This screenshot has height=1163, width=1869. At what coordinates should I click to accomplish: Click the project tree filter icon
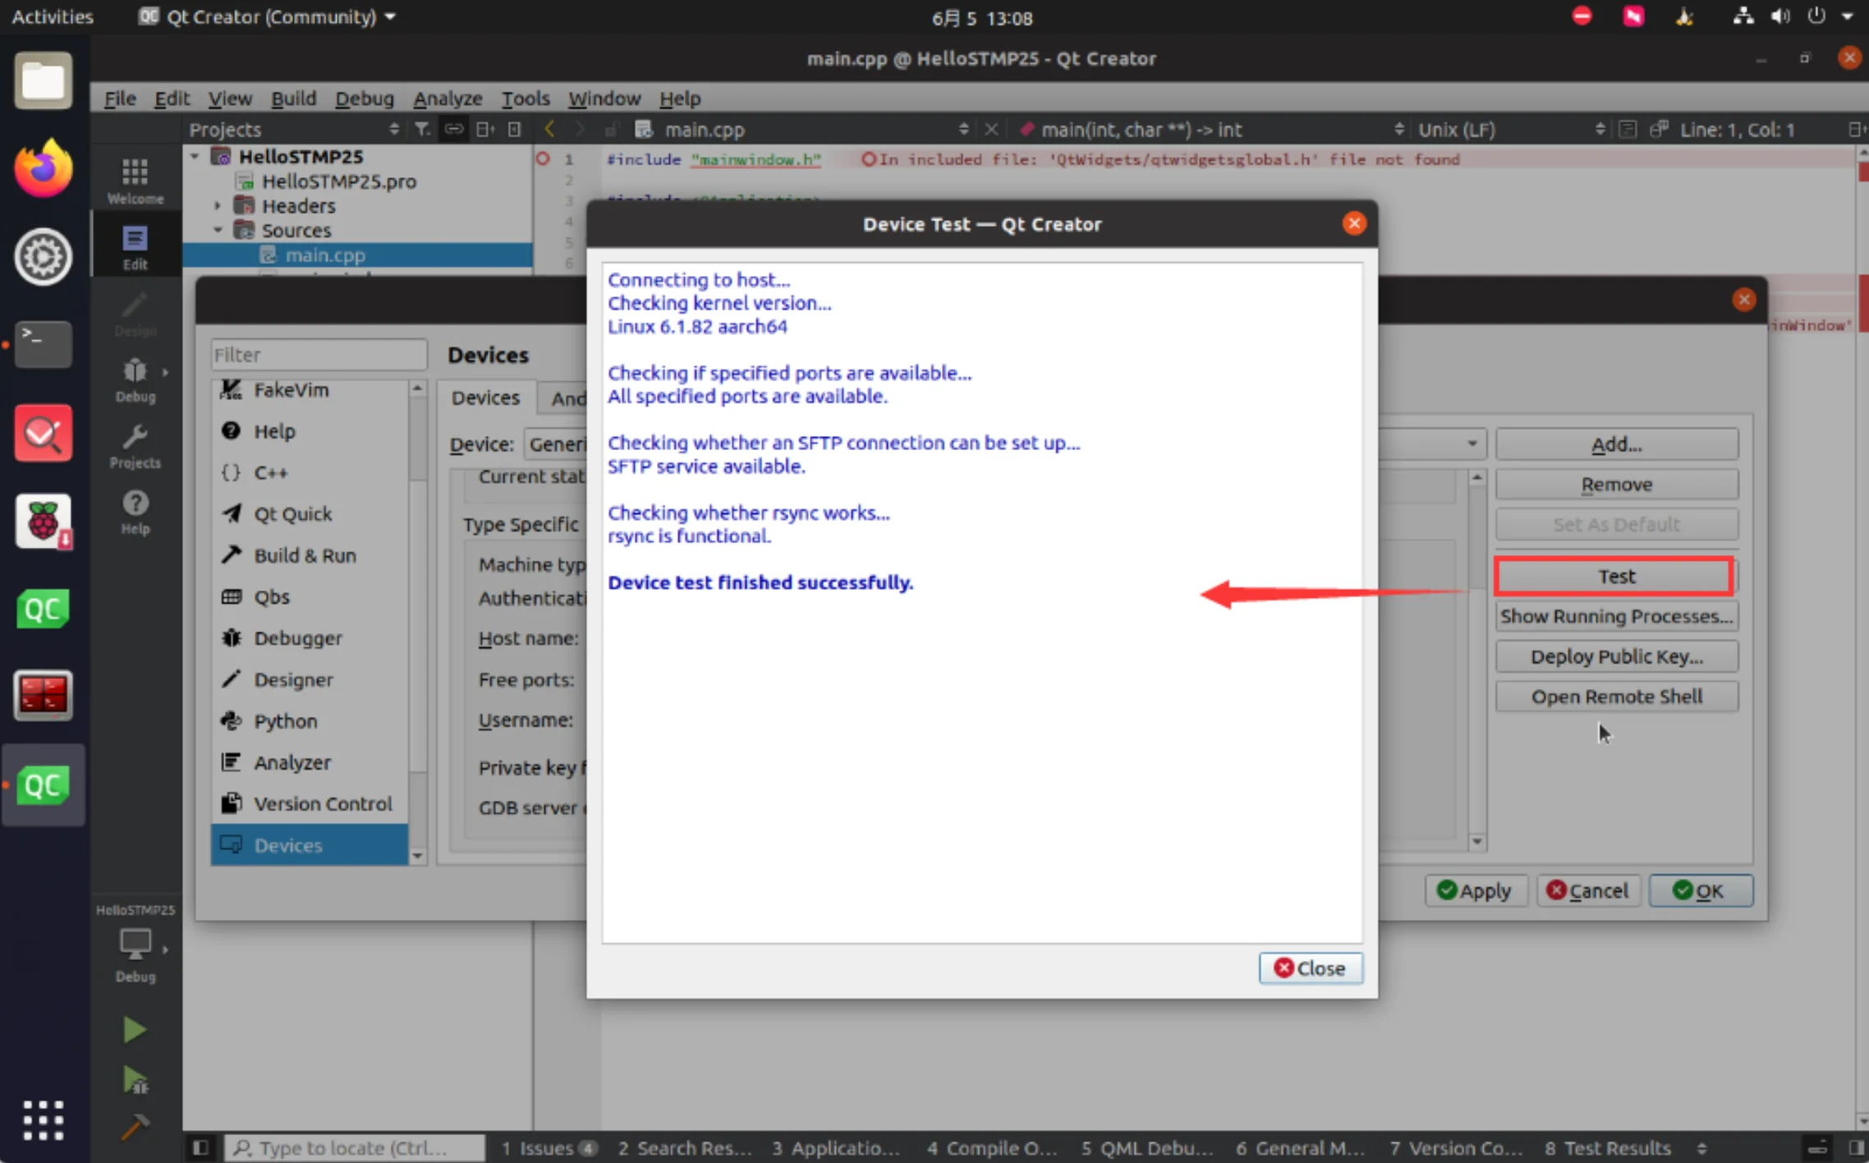tap(422, 129)
